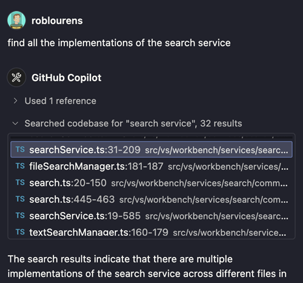
Task: Click TS file icon beside search.ts:20-150
Action: (x=20, y=182)
